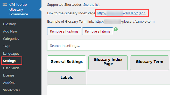Image resolution: width=170 pixels, height=95 pixels.
Task: Select Add New in the sidebar
Action: (x=10, y=31)
